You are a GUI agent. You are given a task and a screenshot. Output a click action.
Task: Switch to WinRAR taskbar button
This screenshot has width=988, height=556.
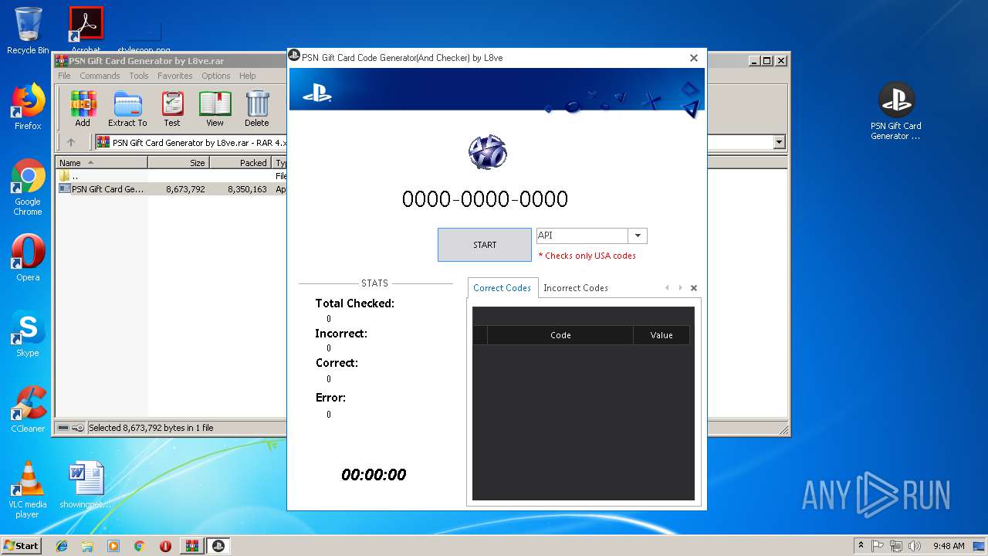pos(191,546)
